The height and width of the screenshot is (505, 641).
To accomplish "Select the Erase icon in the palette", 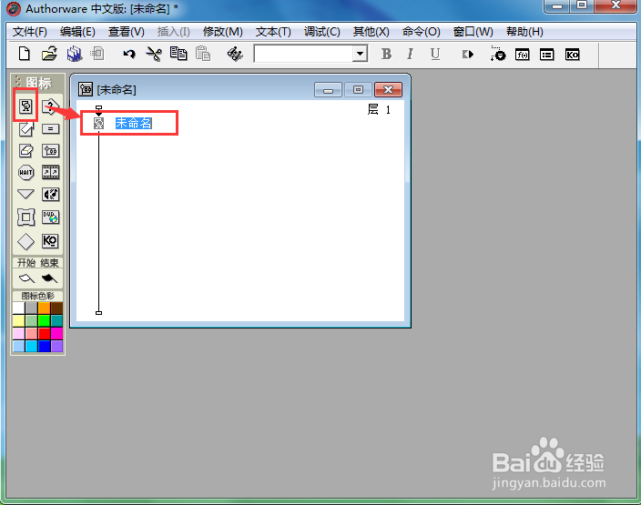I will click(26, 151).
